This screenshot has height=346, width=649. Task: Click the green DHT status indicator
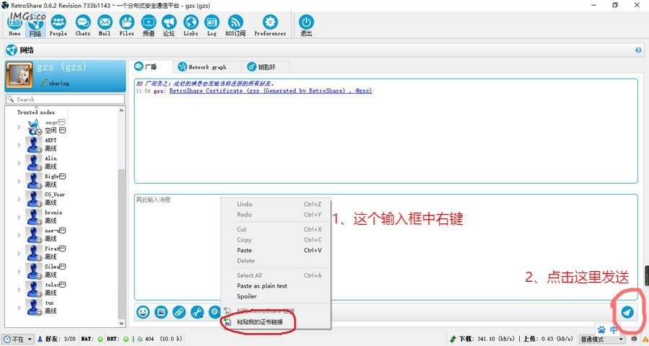[125, 339]
